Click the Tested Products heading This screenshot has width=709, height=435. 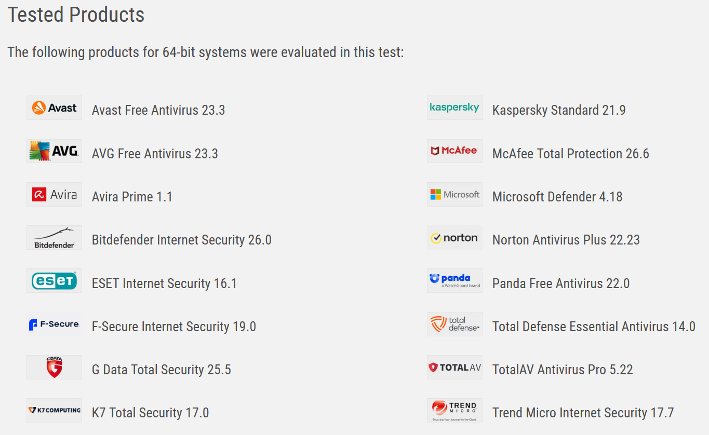[76, 15]
